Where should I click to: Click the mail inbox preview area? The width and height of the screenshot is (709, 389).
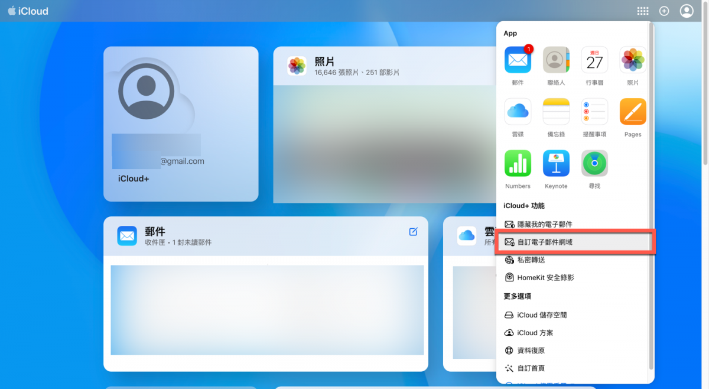pyautogui.click(x=267, y=310)
